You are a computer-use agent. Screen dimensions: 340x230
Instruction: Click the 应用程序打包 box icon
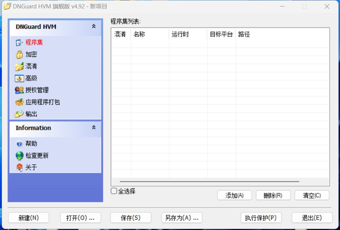[x=19, y=102]
